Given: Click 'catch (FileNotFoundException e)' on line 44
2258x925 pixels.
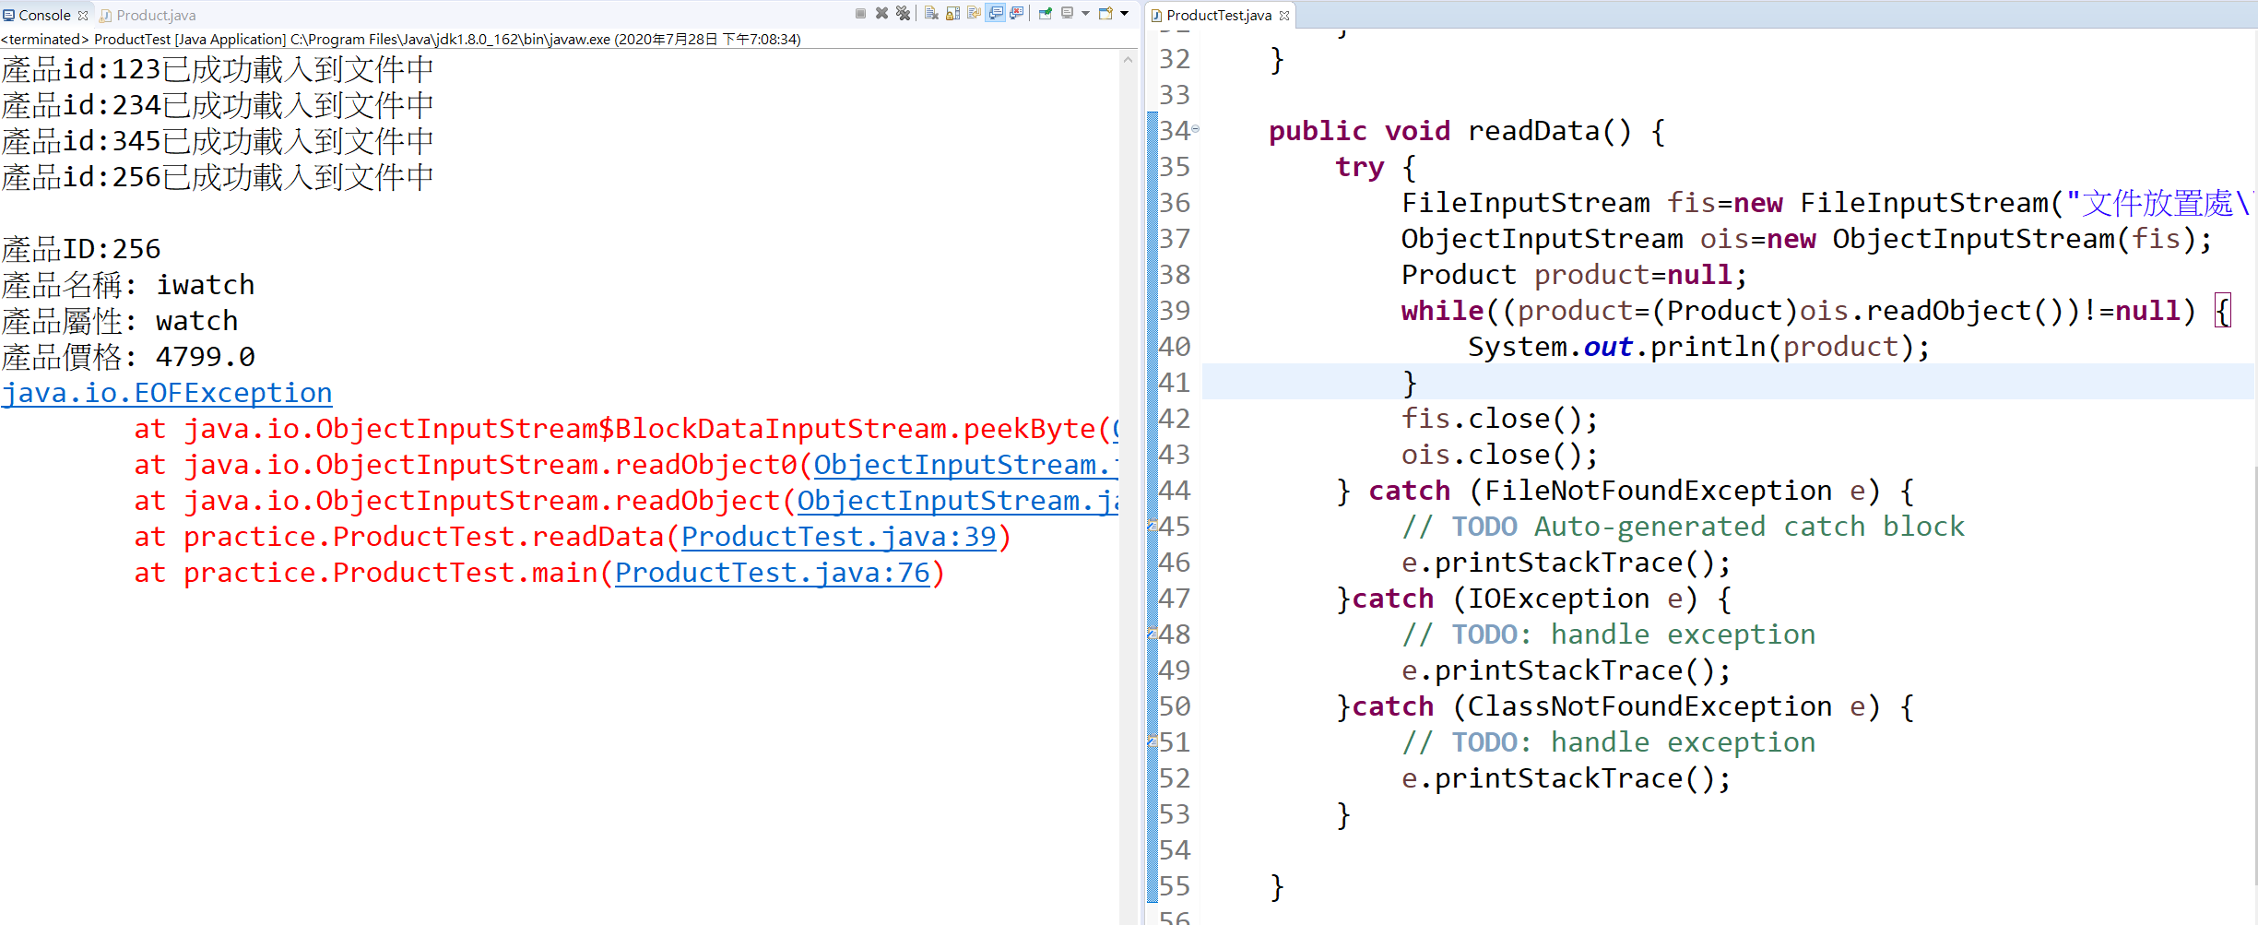Looking at the screenshot, I should coord(1625,491).
